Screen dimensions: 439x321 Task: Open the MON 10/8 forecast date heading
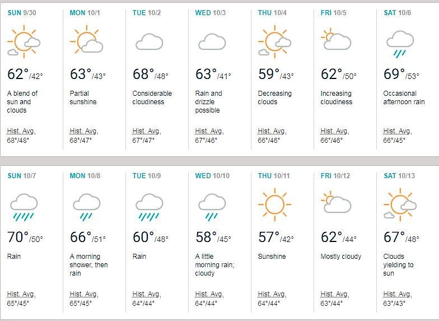point(85,176)
